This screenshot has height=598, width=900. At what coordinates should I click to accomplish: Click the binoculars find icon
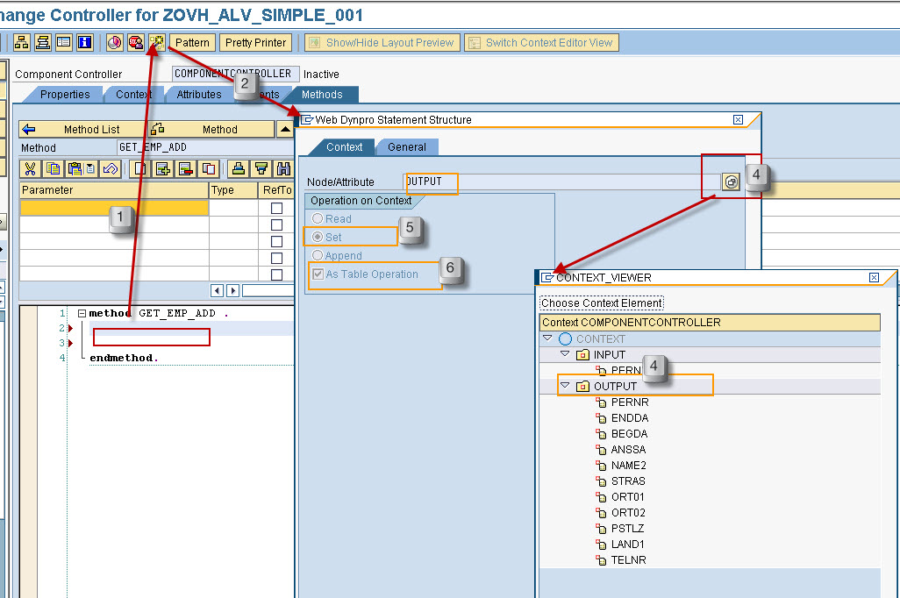(x=283, y=168)
